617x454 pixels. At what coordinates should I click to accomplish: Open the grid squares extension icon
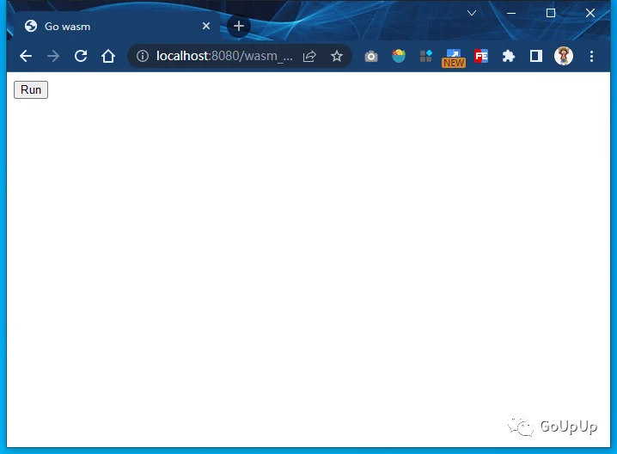point(426,56)
